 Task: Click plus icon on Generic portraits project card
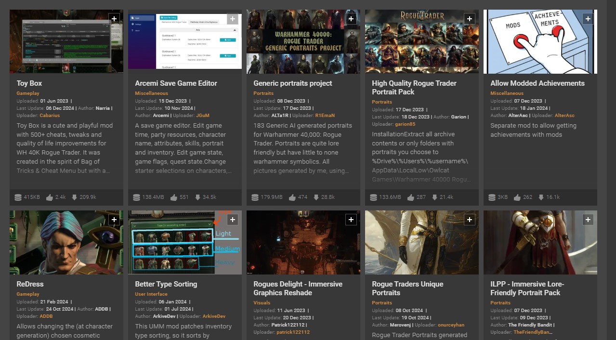click(x=351, y=19)
